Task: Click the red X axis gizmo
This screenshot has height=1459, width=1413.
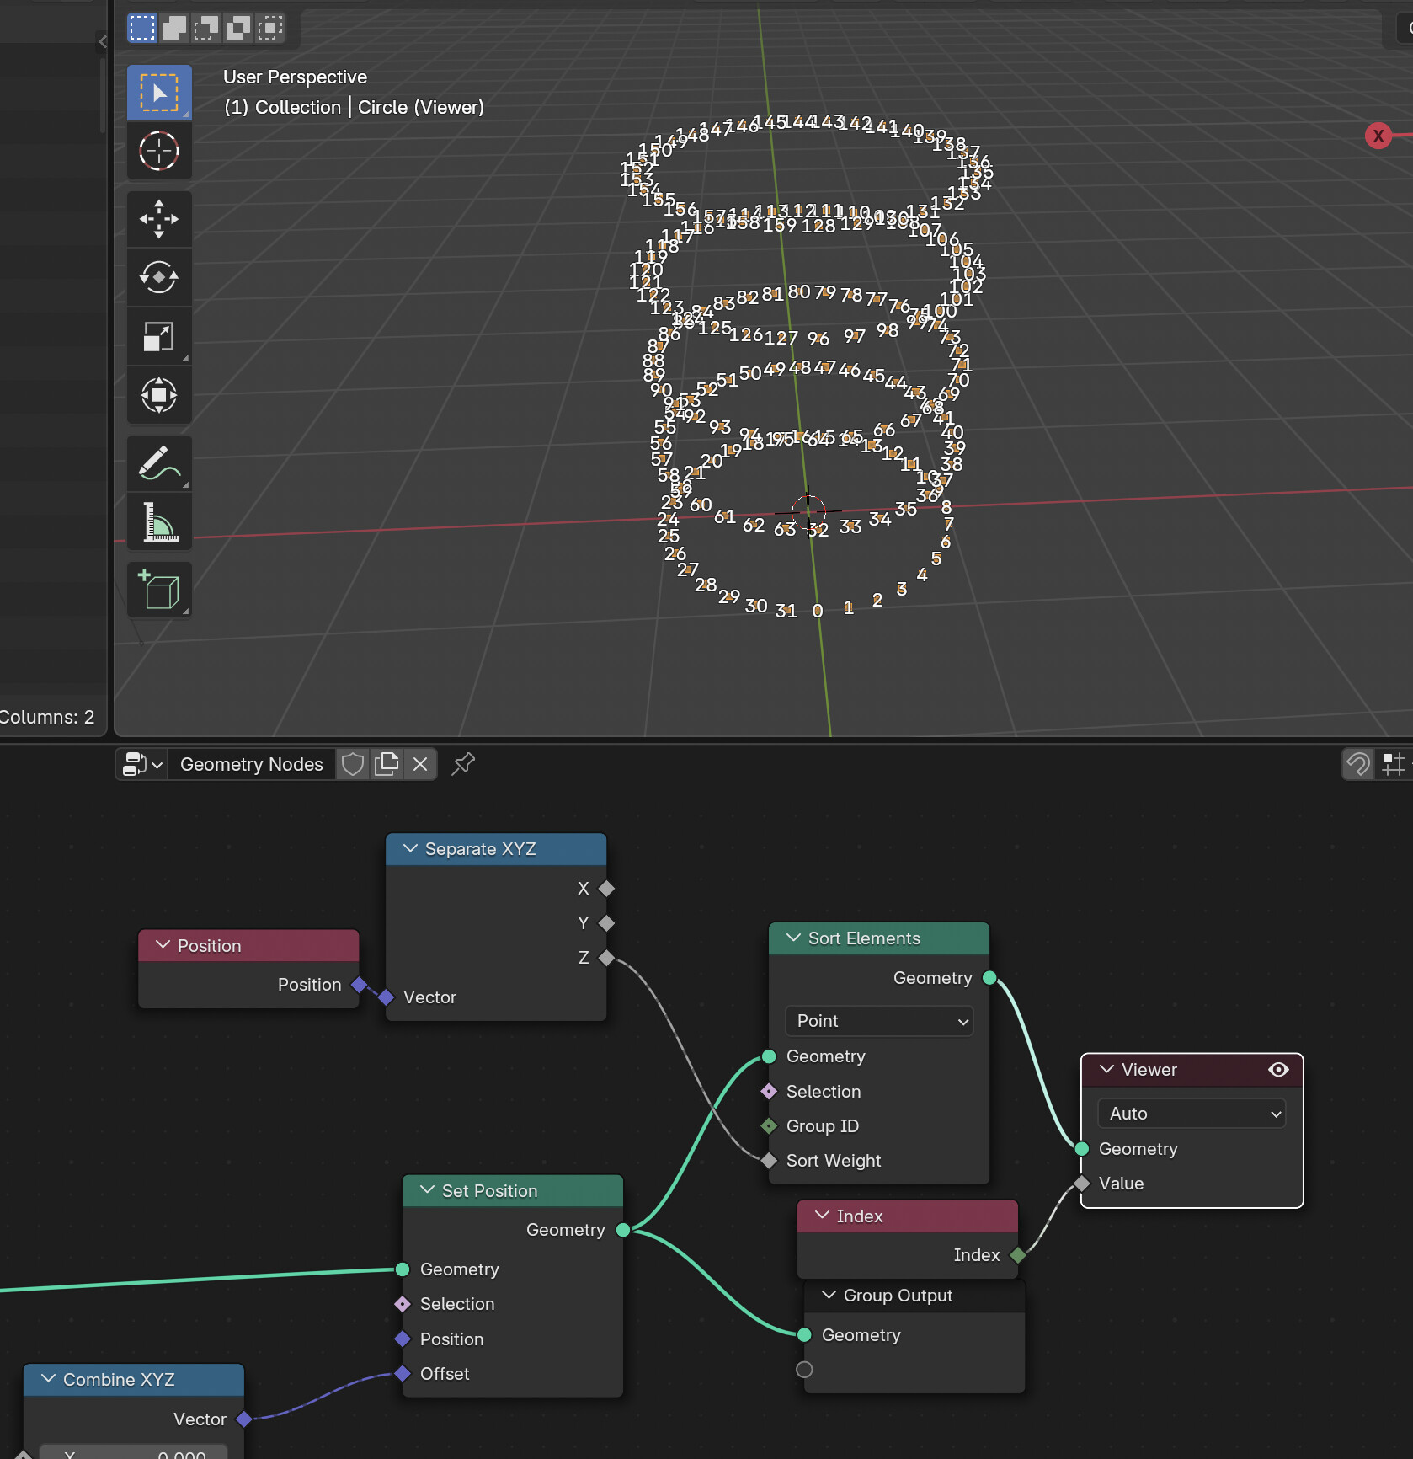Action: pos(1378,136)
